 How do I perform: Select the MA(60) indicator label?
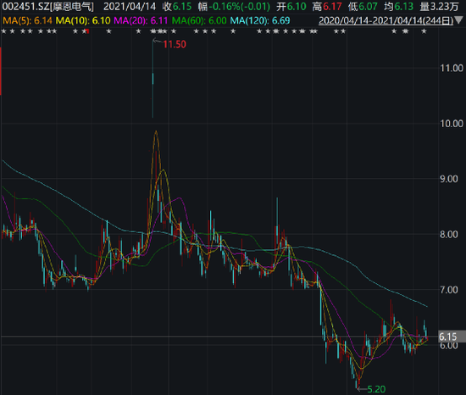199,21
